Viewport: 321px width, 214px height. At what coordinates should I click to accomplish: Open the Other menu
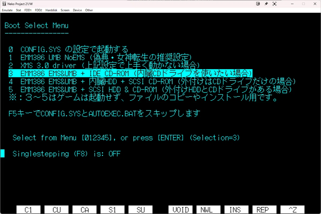point(89,10)
